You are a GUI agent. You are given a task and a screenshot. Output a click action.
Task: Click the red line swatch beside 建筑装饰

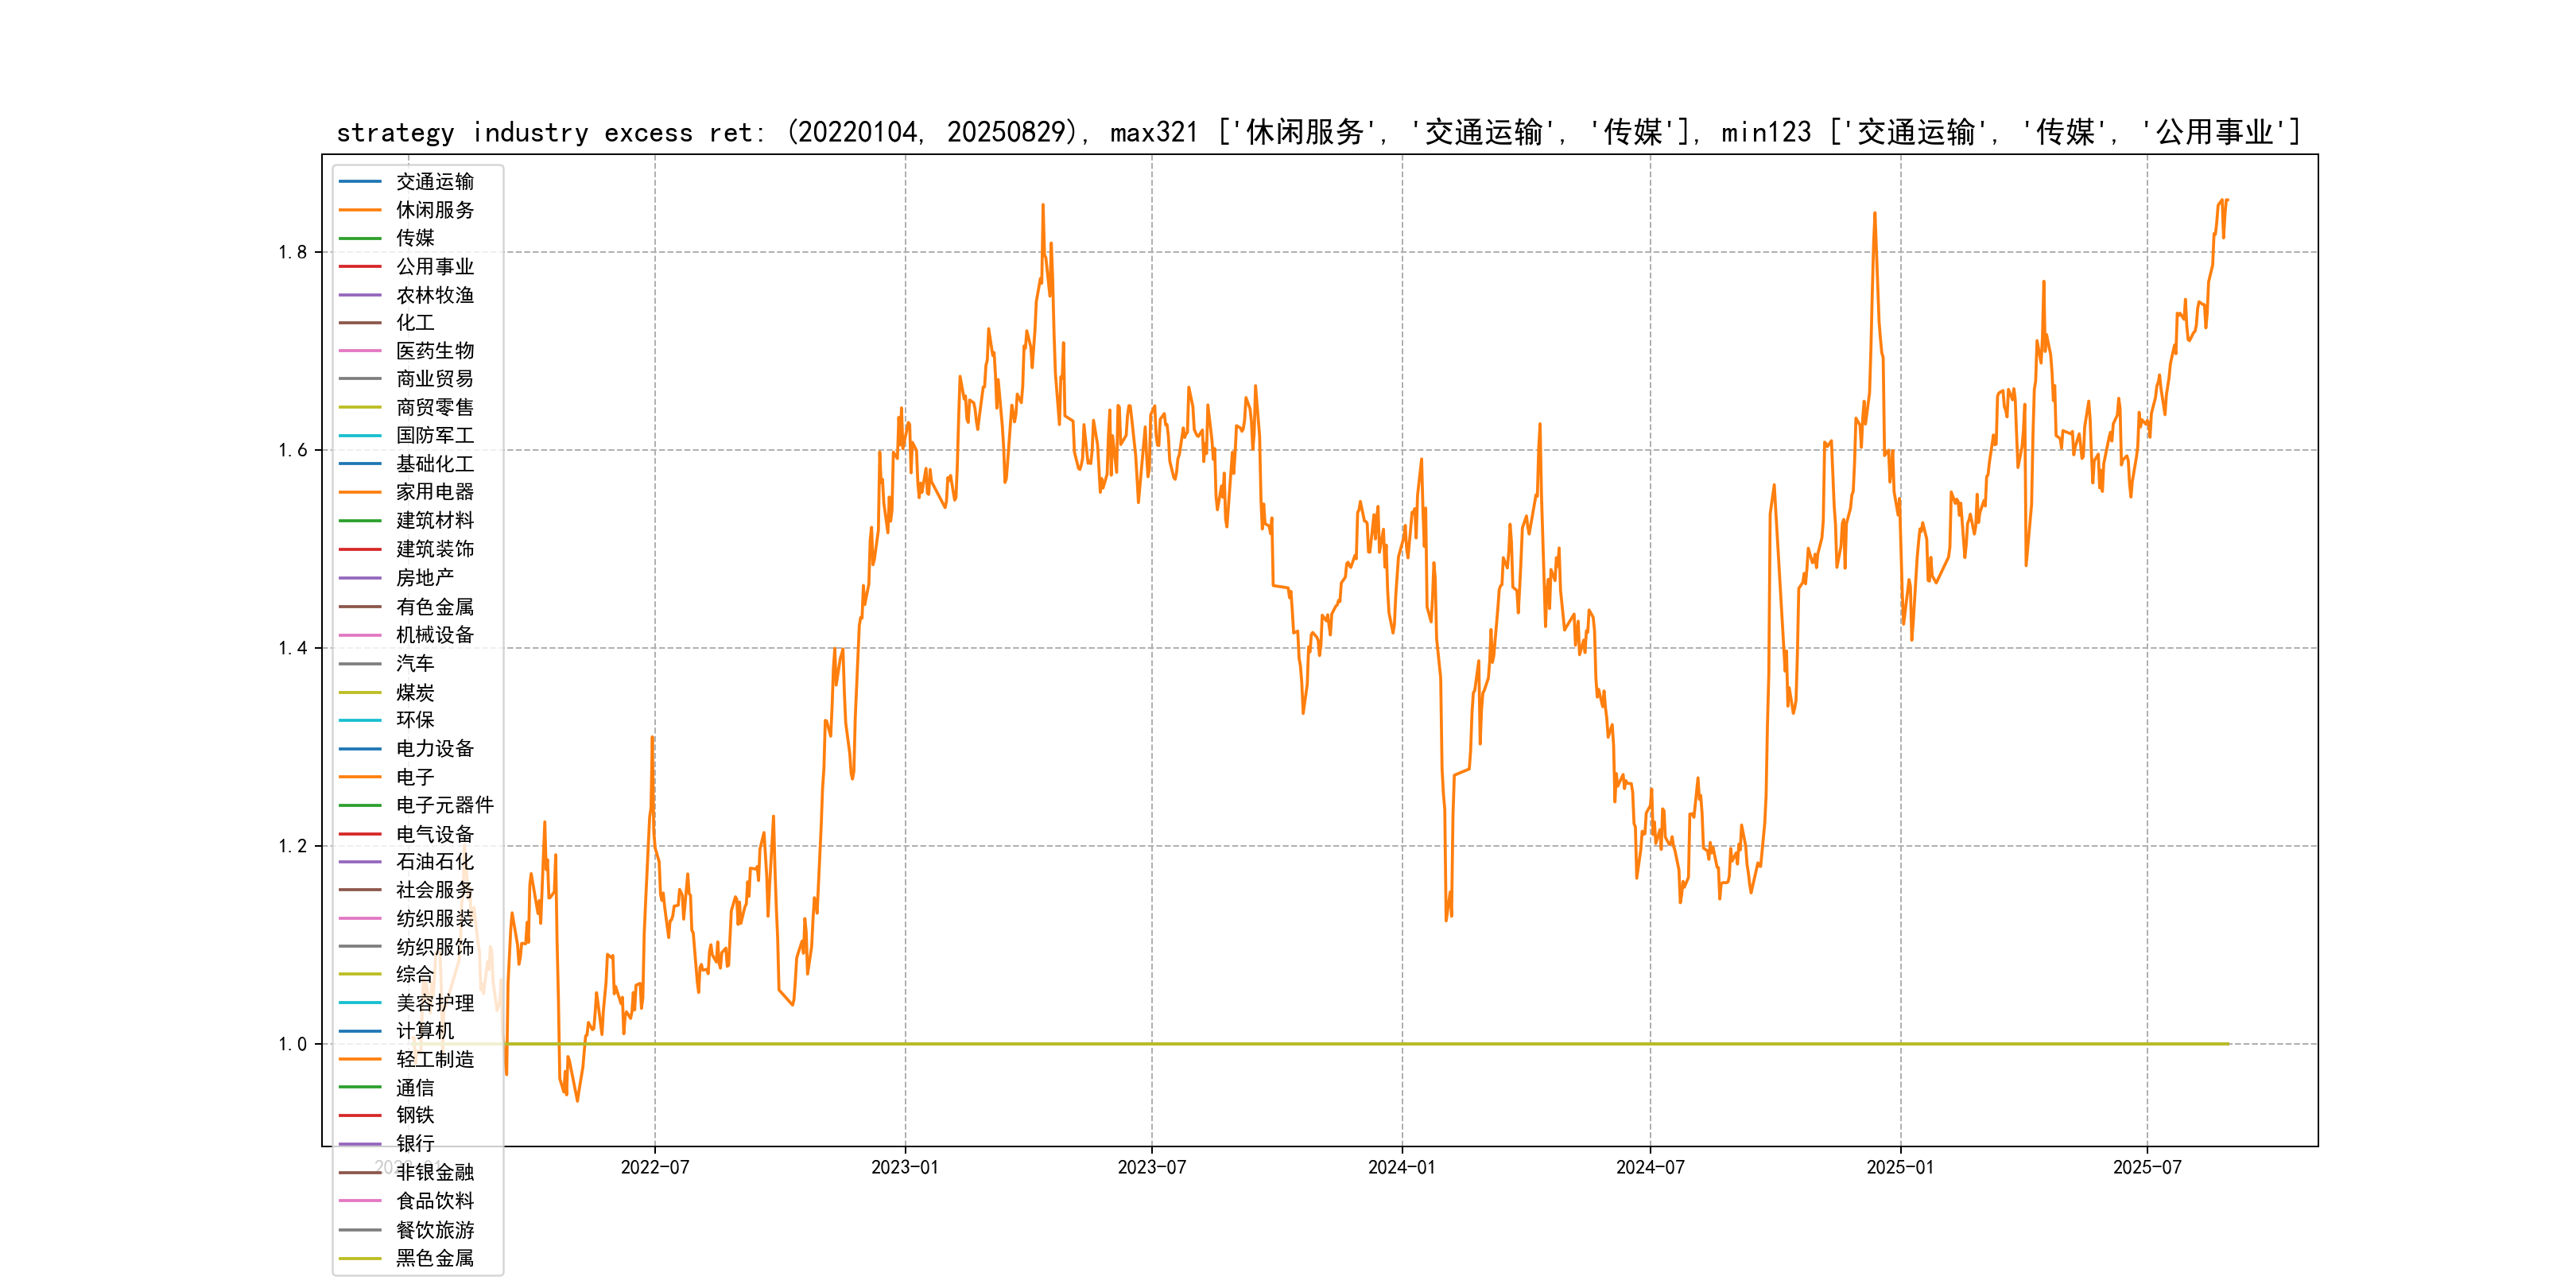(360, 549)
